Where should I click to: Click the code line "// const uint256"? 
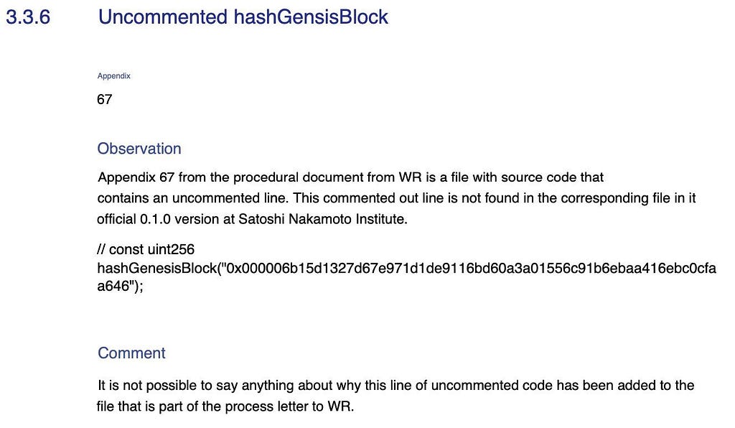point(146,249)
